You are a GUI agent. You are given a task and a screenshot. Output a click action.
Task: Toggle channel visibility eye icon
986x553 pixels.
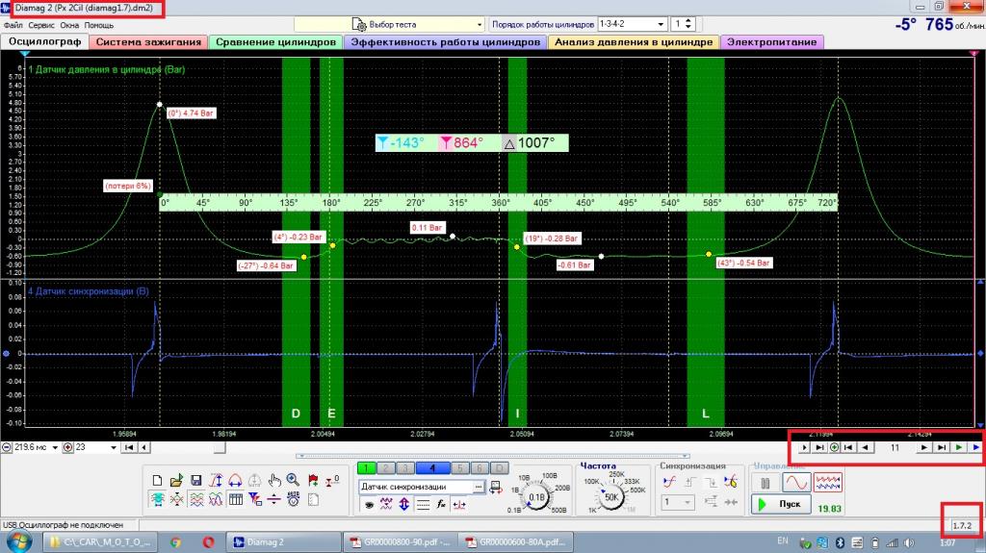click(369, 504)
